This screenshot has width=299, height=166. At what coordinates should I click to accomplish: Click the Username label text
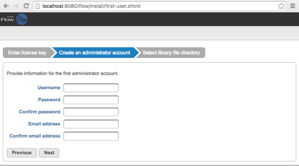click(x=49, y=88)
